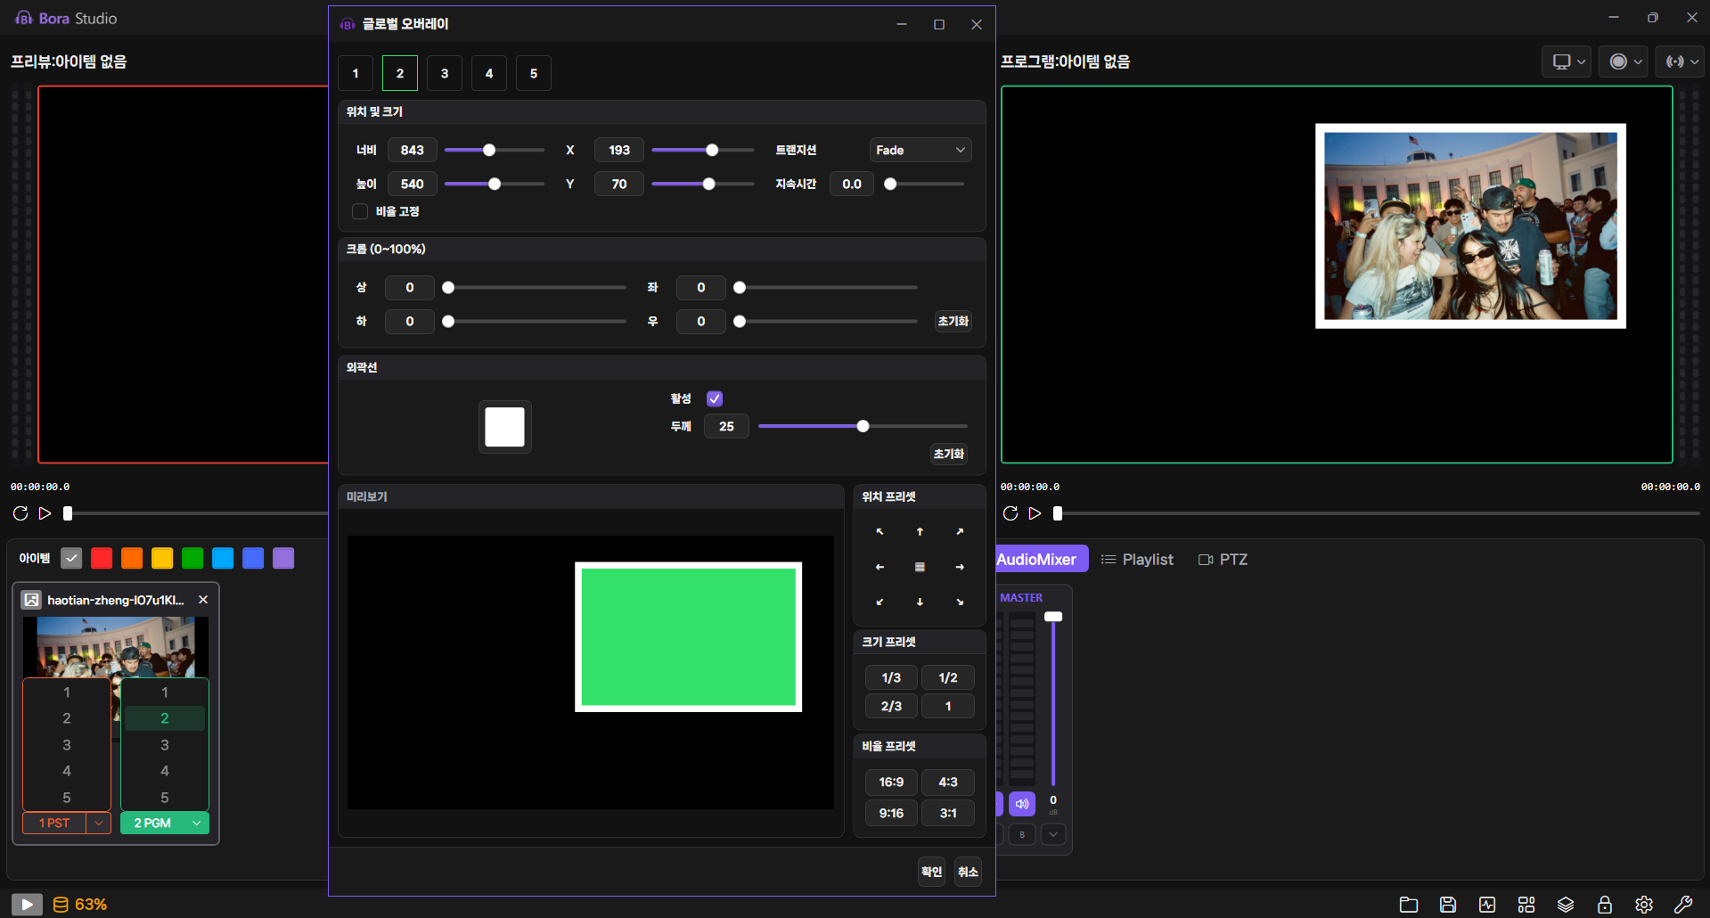Toggle the 비율 고정 checkbox
The height and width of the screenshot is (918, 1710).
coord(360,211)
